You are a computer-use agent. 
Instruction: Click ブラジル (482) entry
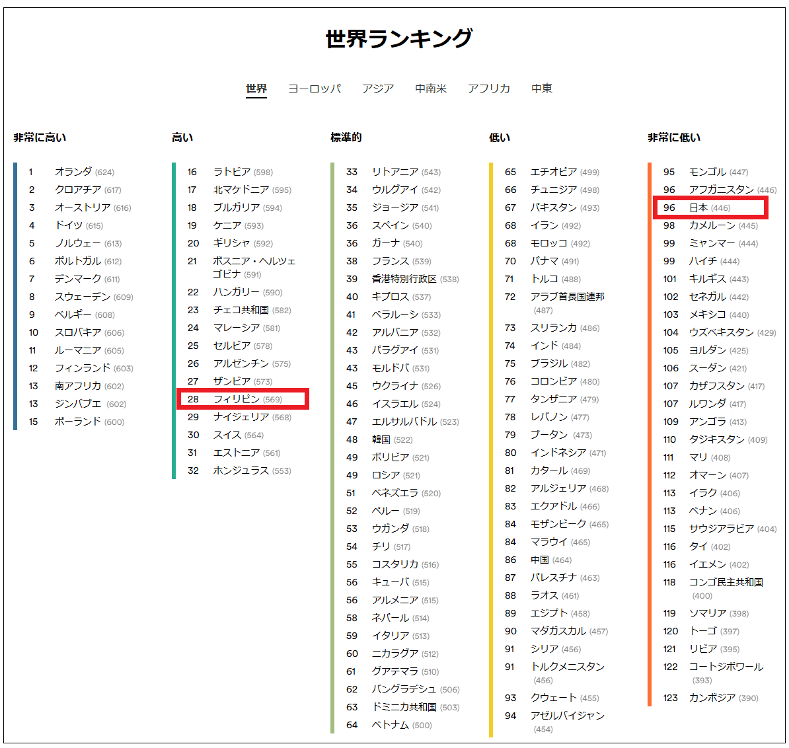point(560,364)
